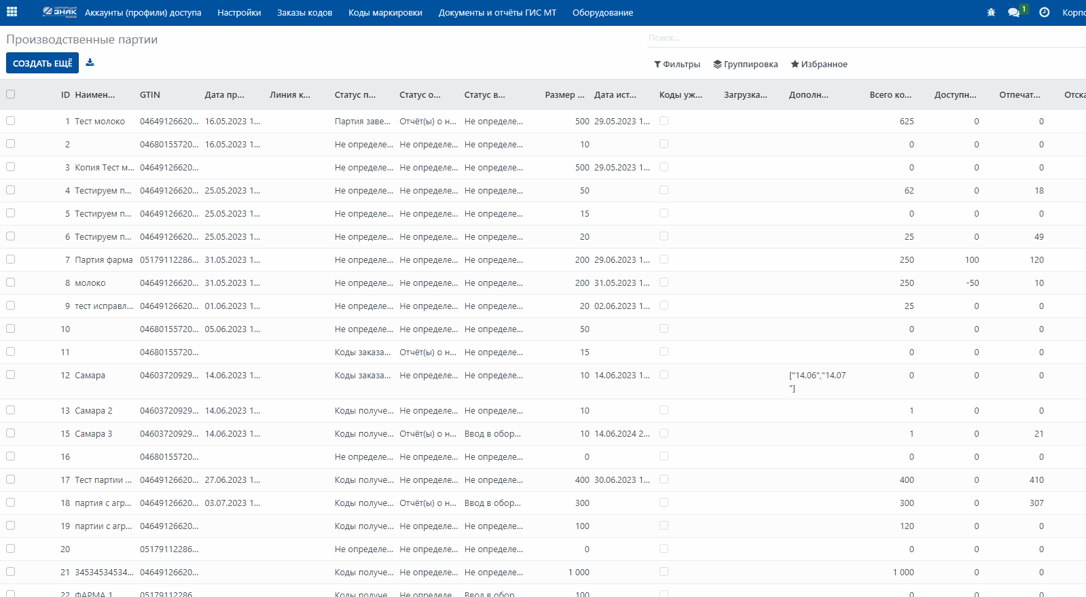Focus the Поиск search field
Viewport: 1086px width, 597px height.
[x=863, y=38]
